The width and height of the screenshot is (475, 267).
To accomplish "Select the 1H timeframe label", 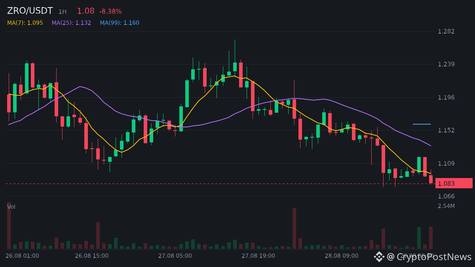I will point(63,12).
